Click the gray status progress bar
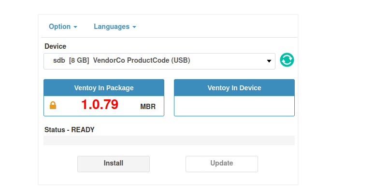Viewport: 388px width, 193px height. (x=169, y=140)
